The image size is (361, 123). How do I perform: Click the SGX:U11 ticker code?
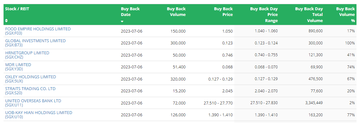point(14,105)
